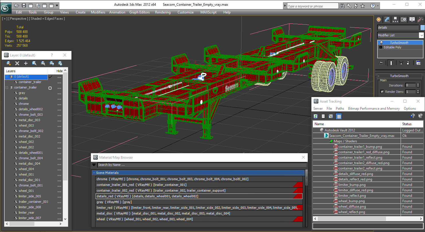The width and height of the screenshot is (425, 232).
Task: Click the Save File floppy icon
Action: point(24,5)
